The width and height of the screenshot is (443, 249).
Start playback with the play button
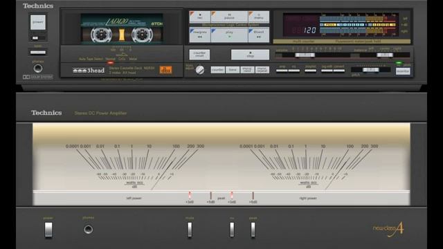229,35
